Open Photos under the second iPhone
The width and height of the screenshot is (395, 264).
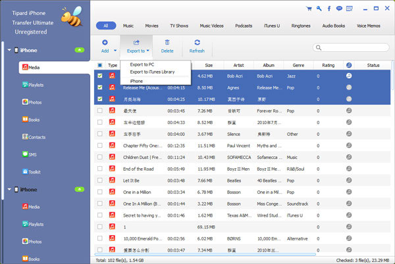(x=32, y=242)
